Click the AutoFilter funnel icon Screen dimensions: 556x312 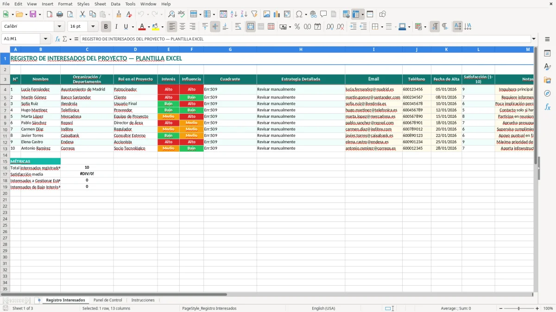tap(254, 14)
